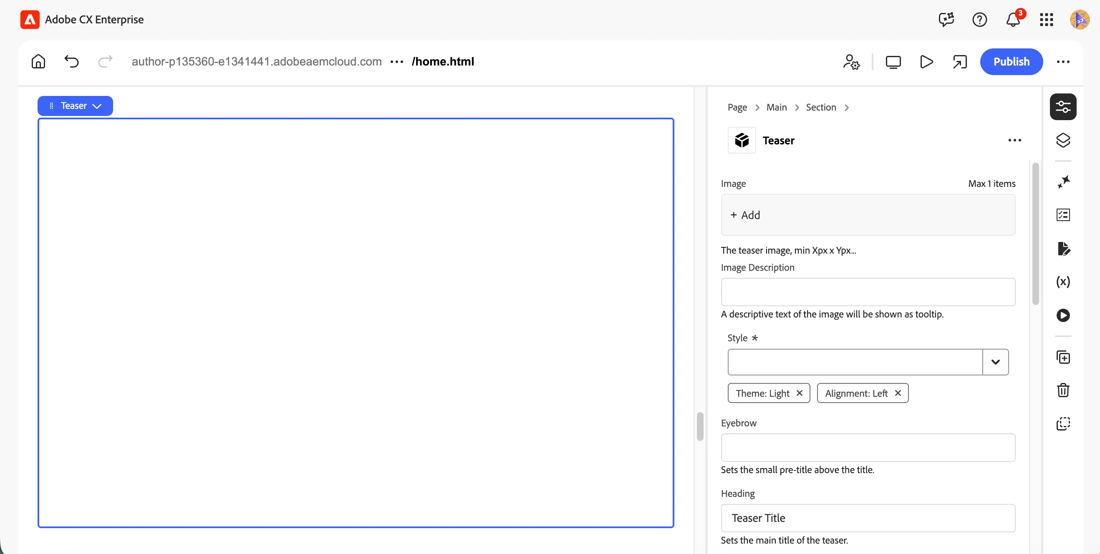
Task: Open the Content tree layers icon
Action: pos(1063,140)
